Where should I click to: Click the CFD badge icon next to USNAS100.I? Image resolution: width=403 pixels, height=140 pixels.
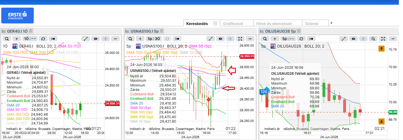tap(139, 46)
